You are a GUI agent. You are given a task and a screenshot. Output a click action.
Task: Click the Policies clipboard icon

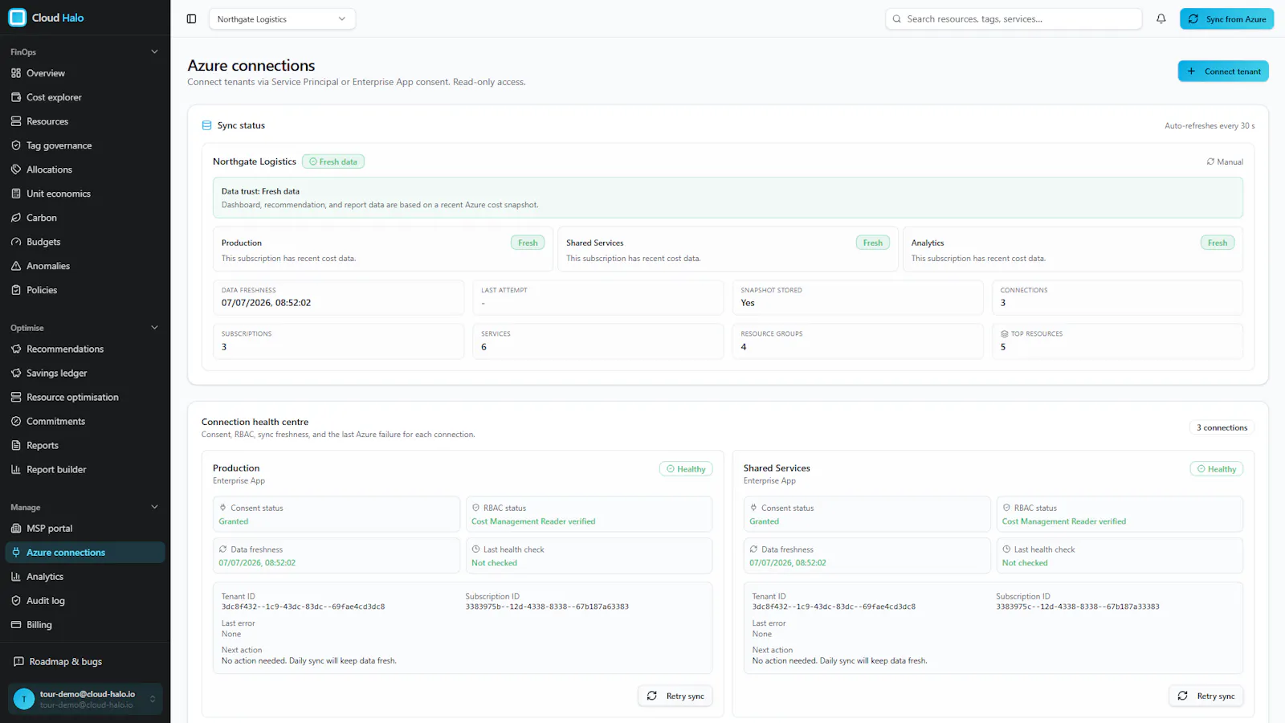[x=16, y=290]
